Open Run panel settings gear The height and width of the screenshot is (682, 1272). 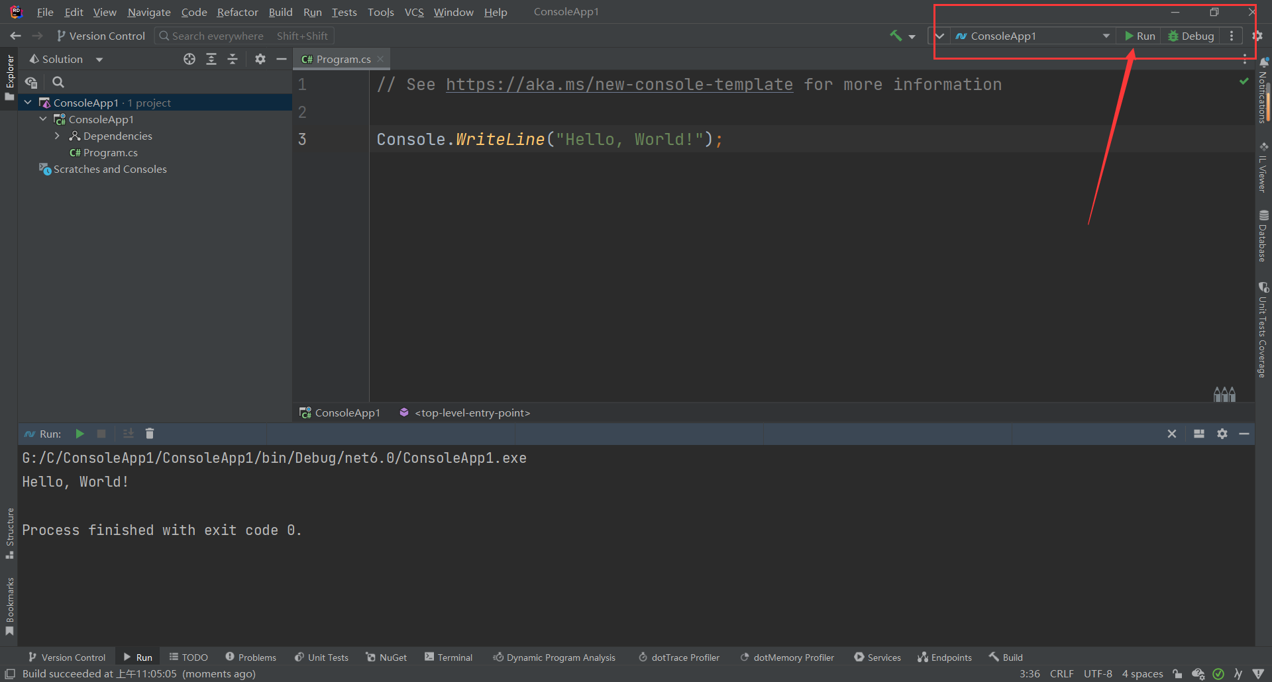[1222, 434]
